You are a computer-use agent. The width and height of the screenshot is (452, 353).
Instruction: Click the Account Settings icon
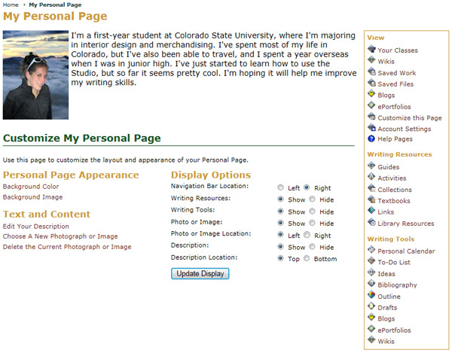(371, 127)
